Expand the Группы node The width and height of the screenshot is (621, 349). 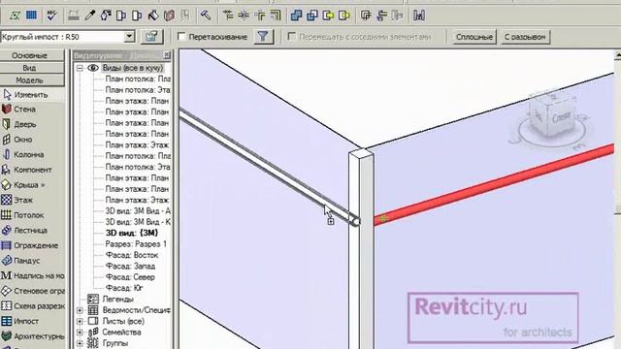(80, 343)
